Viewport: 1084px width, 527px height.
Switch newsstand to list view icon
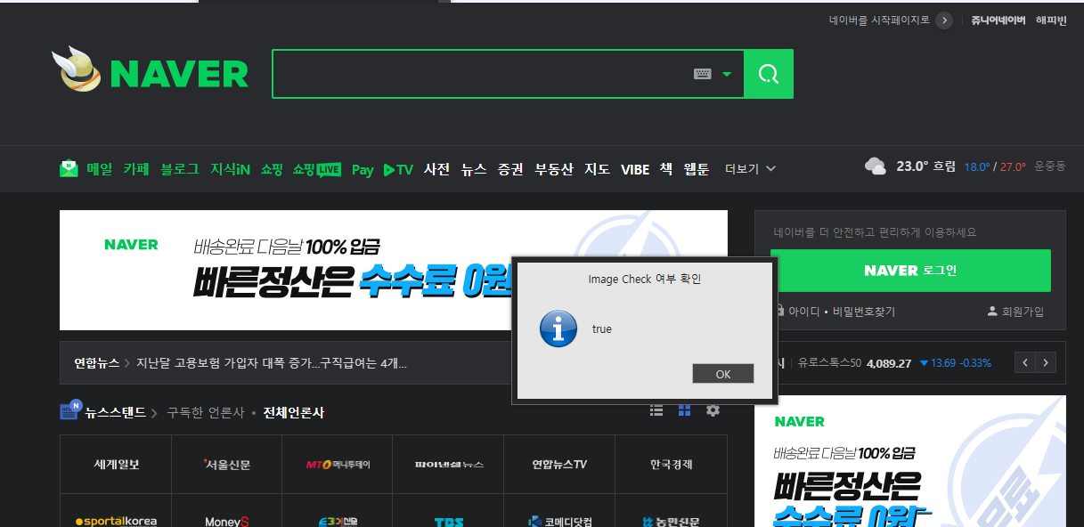[x=656, y=410]
